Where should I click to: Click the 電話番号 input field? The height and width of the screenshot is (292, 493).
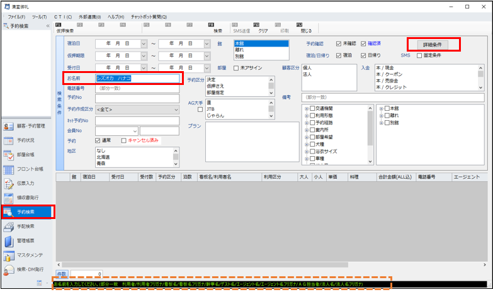point(137,89)
